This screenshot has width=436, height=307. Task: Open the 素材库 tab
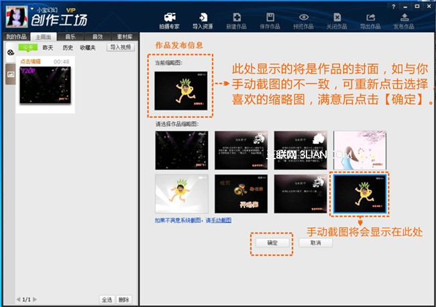pos(124,37)
